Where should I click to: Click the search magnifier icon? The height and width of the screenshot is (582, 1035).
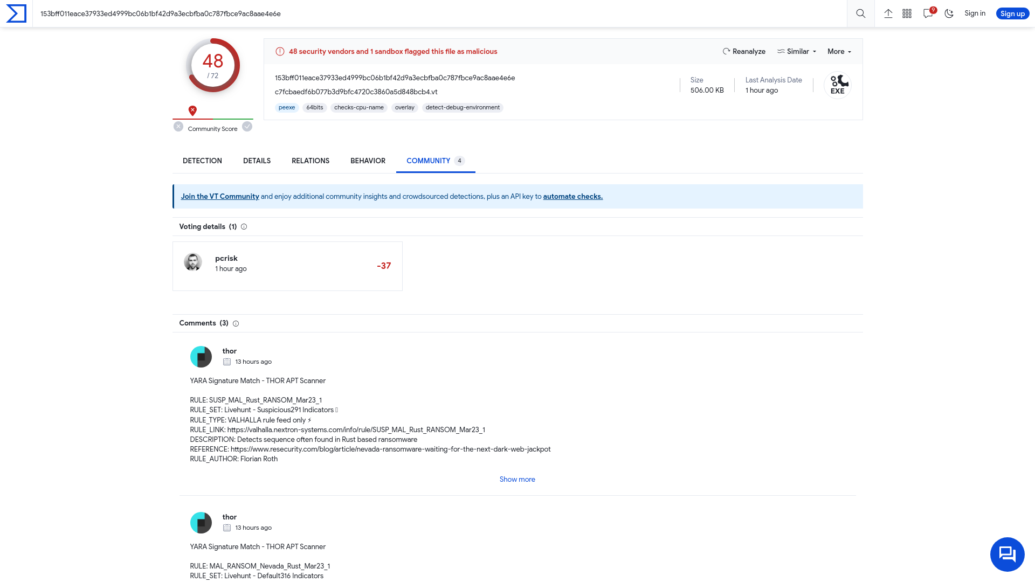(x=861, y=13)
